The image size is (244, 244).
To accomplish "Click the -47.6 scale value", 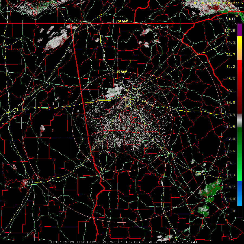I will 230,151.
